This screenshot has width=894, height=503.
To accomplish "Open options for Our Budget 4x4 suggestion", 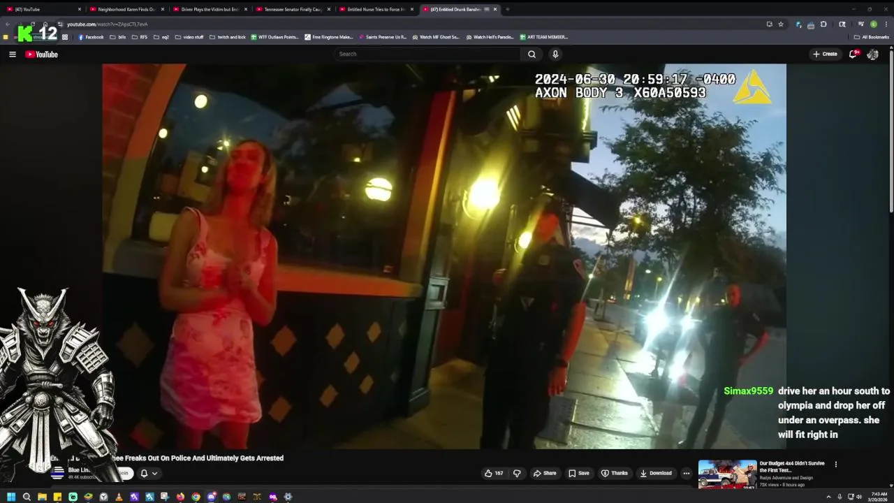I will 835,464.
